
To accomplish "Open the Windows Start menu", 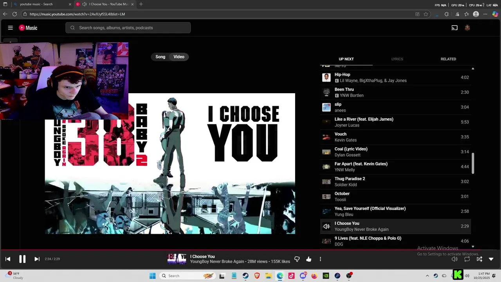I will [152, 276].
